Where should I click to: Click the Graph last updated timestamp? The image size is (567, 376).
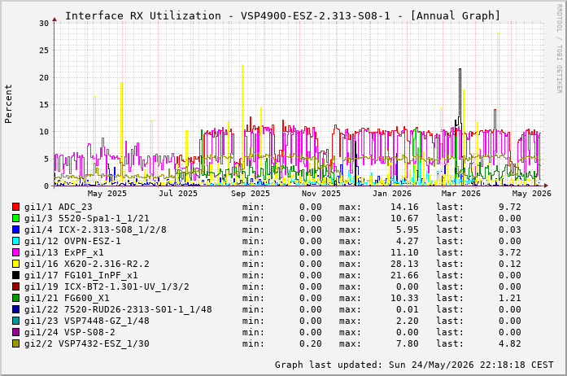tap(414, 365)
